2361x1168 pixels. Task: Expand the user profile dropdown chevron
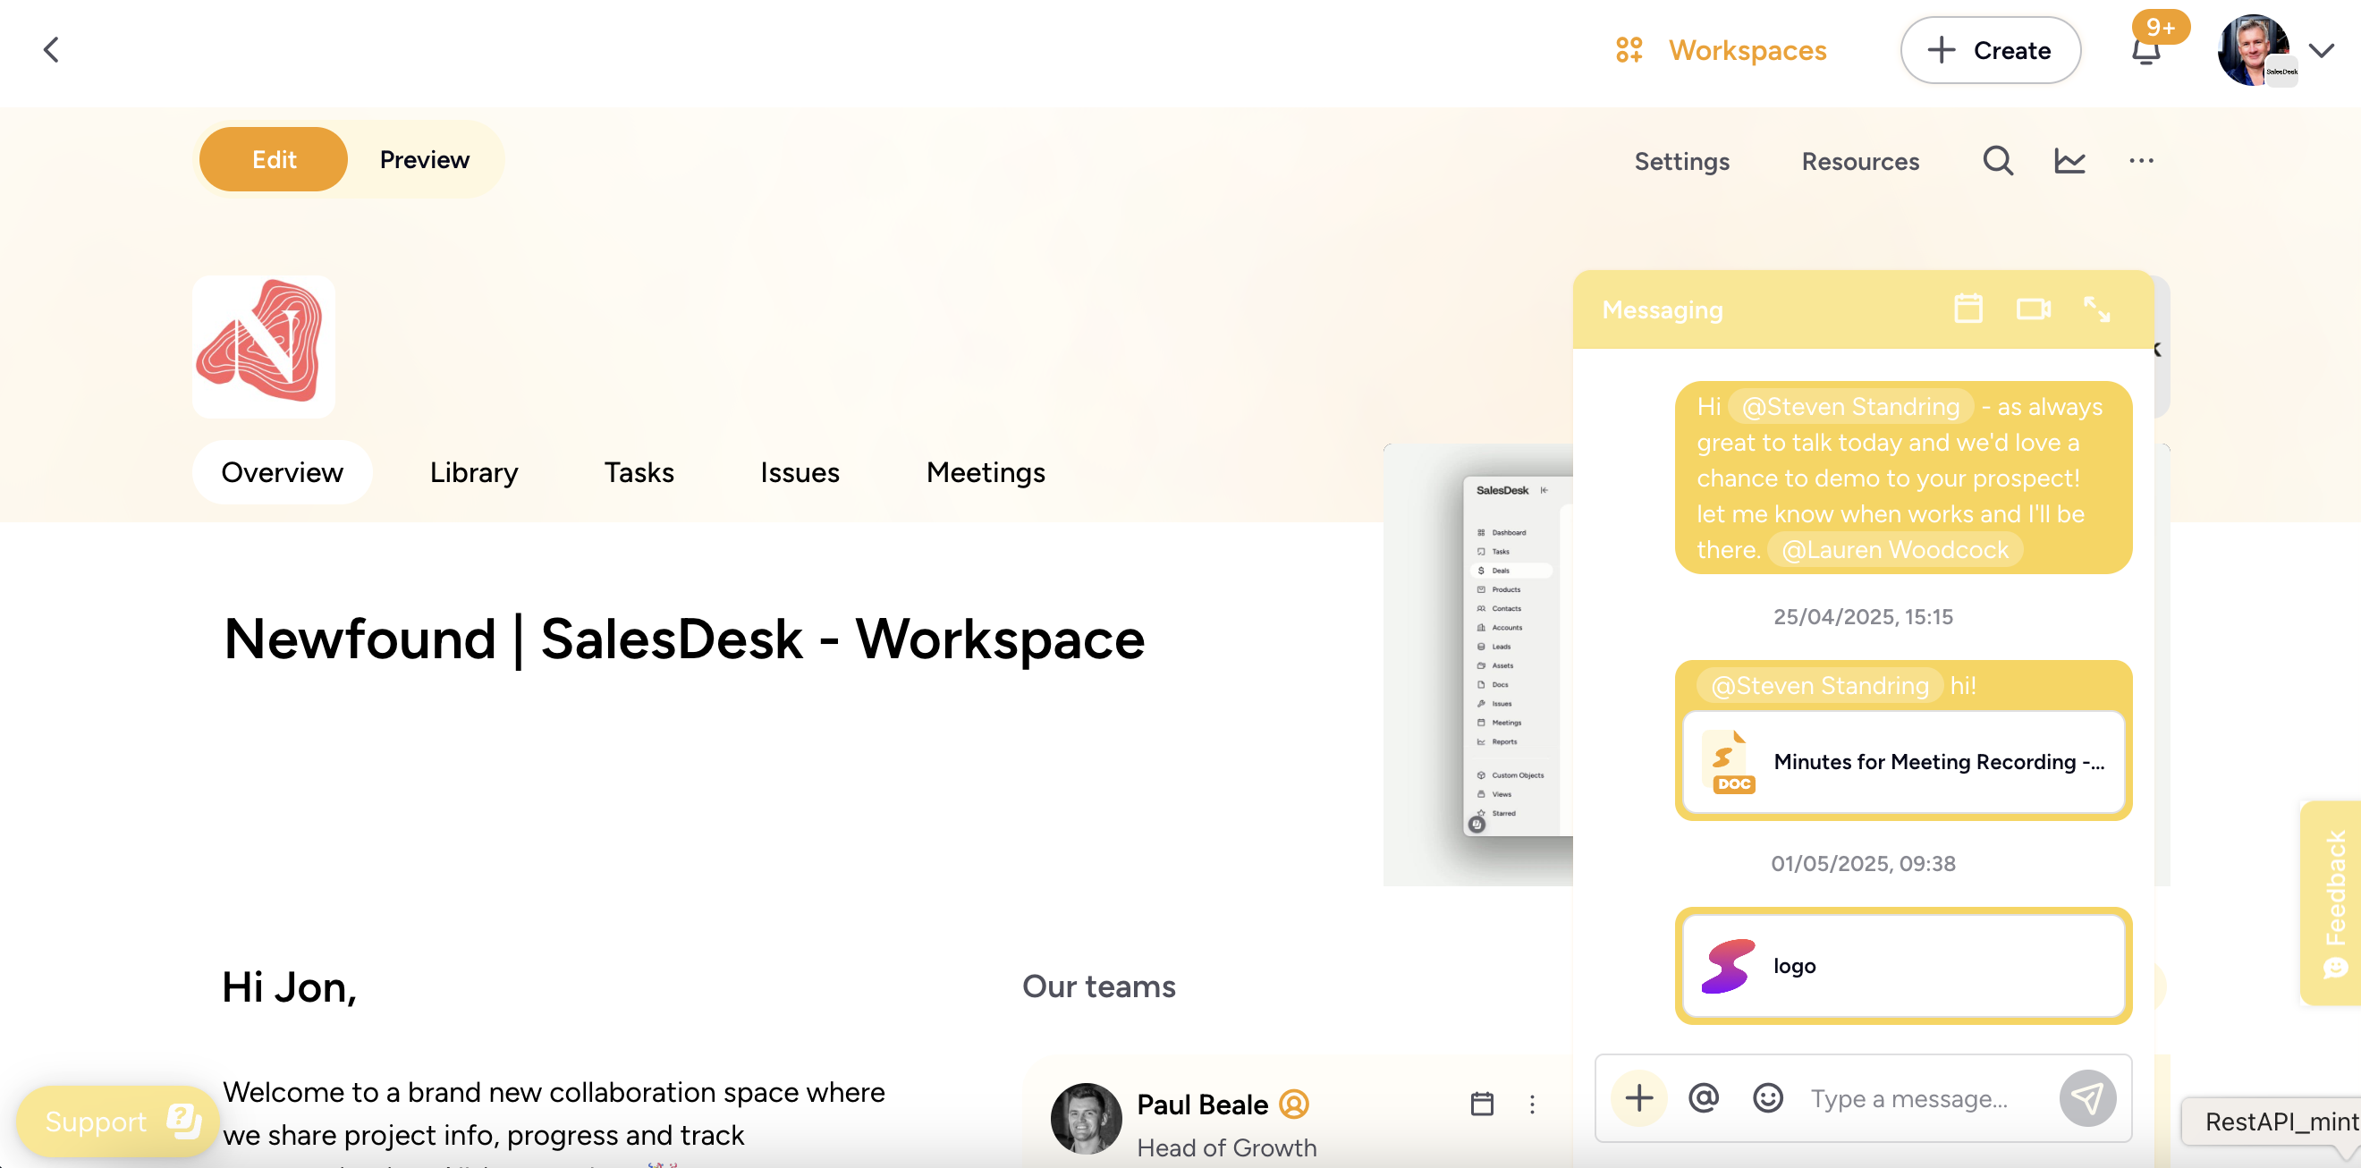point(2321,50)
